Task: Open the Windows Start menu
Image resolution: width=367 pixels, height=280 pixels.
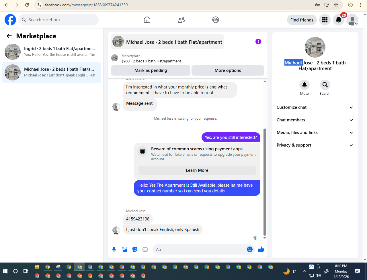Action: pyautogui.click(x=5, y=271)
